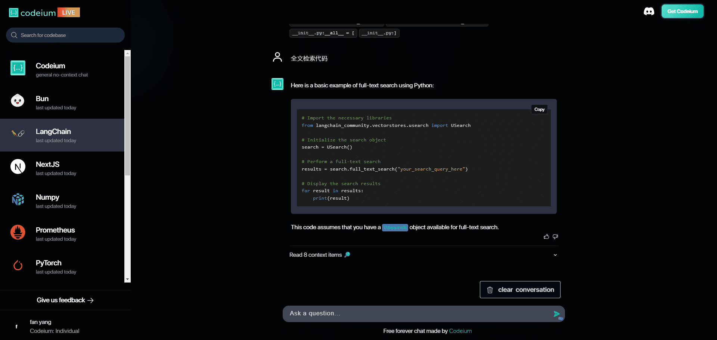This screenshot has height=340, width=717.
Task: Click the LangChain parrot-link icon
Action: (x=18, y=133)
